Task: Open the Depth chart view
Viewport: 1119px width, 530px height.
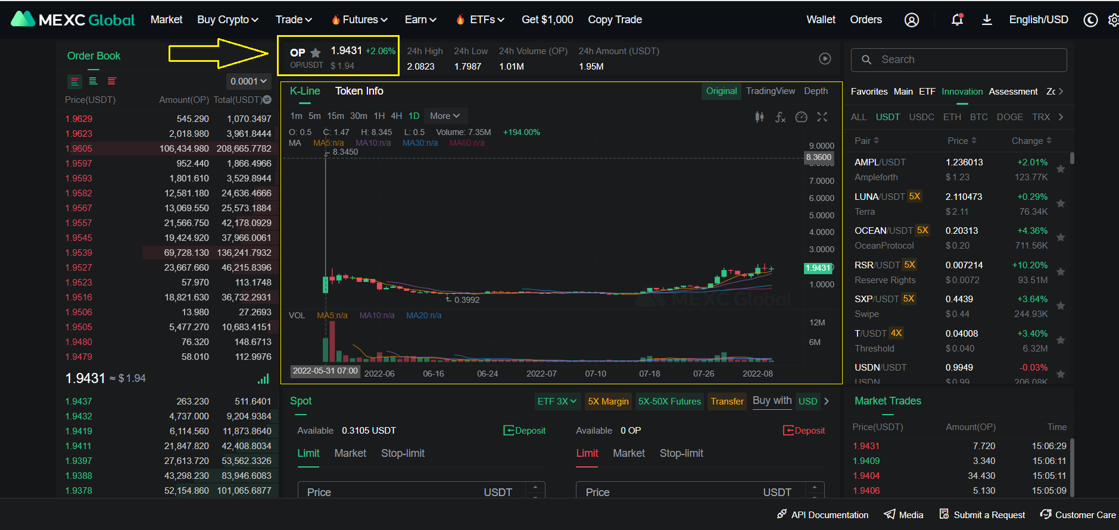Action: point(816,91)
